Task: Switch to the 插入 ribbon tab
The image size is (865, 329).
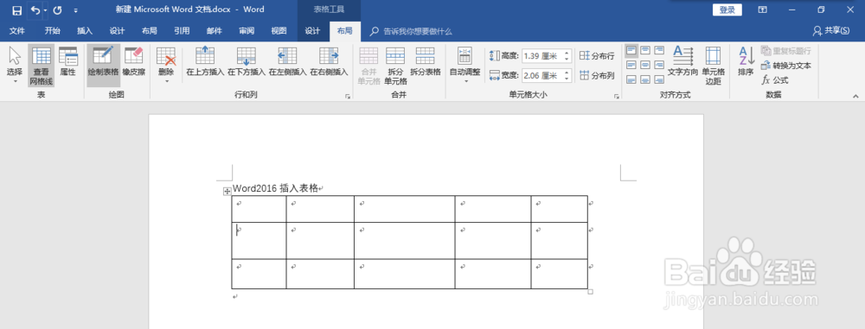Action: [x=85, y=31]
